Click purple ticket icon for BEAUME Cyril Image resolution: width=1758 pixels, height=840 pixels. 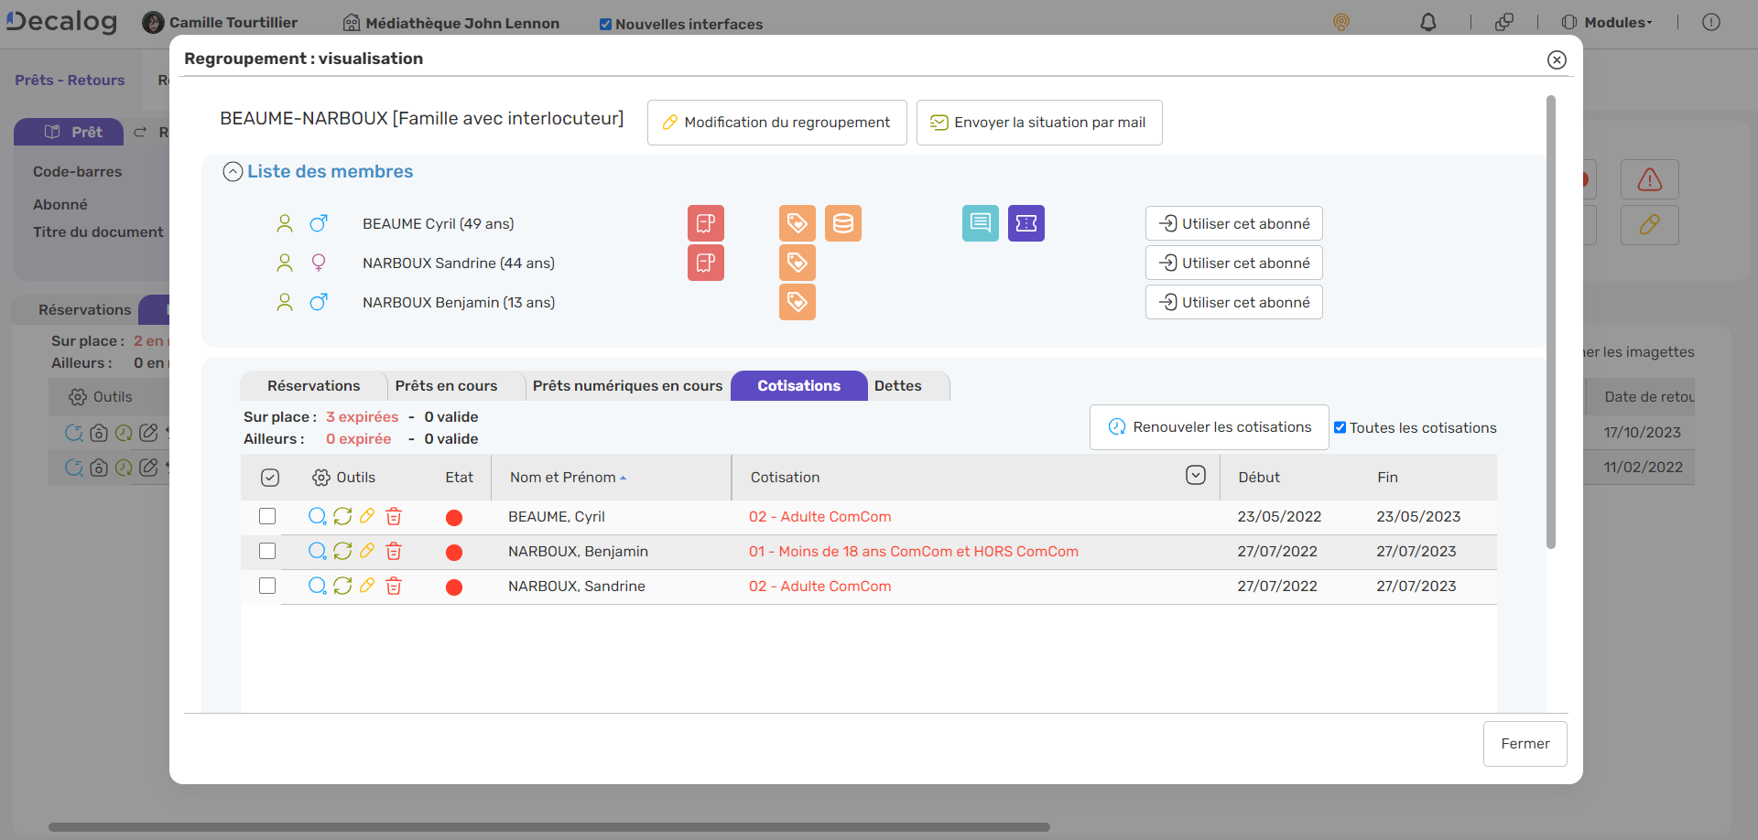click(x=1025, y=223)
